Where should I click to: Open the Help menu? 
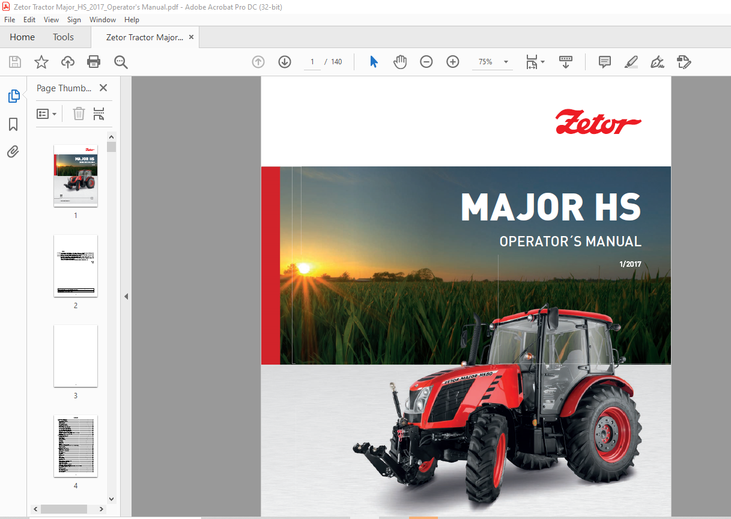tap(132, 20)
